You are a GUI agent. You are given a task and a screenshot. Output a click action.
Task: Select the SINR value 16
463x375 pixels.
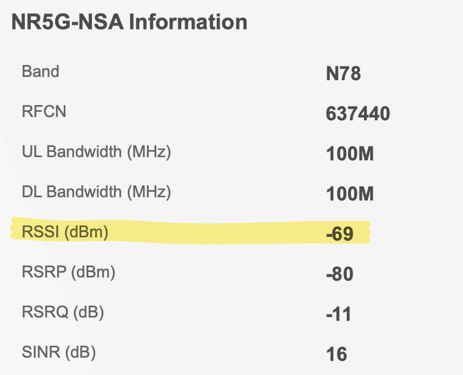click(x=336, y=354)
